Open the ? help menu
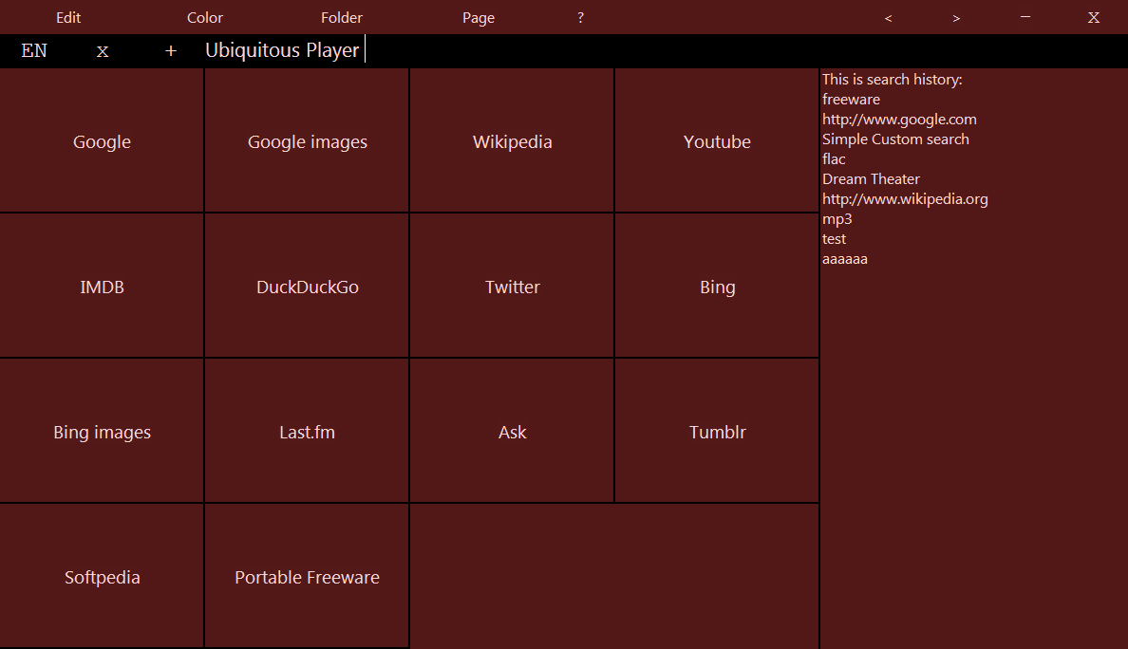This screenshot has width=1128, height=649. (580, 17)
